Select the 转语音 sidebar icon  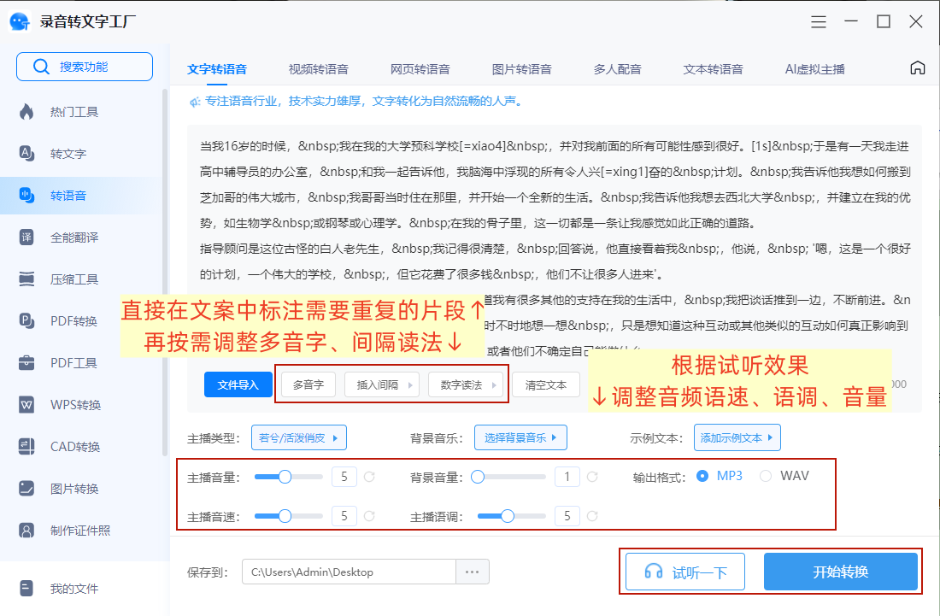click(26, 196)
